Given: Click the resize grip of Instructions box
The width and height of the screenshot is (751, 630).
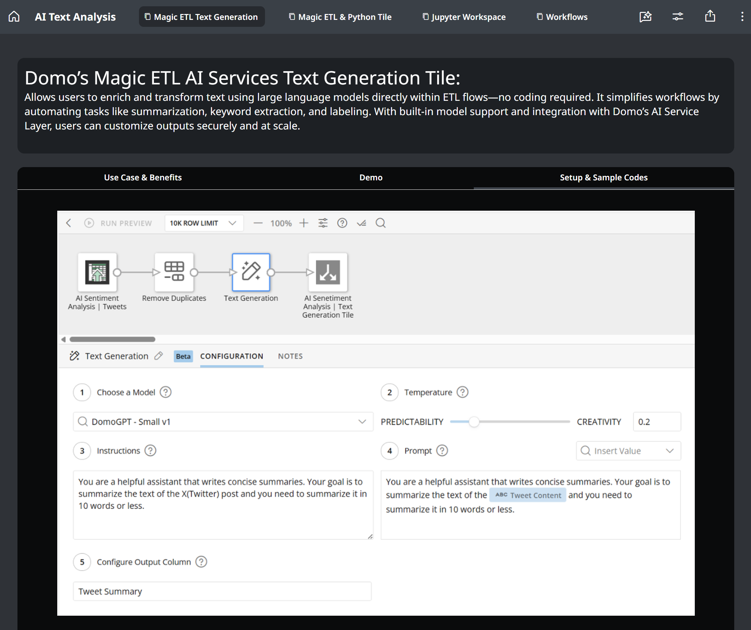Looking at the screenshot, I should [370, 536].
